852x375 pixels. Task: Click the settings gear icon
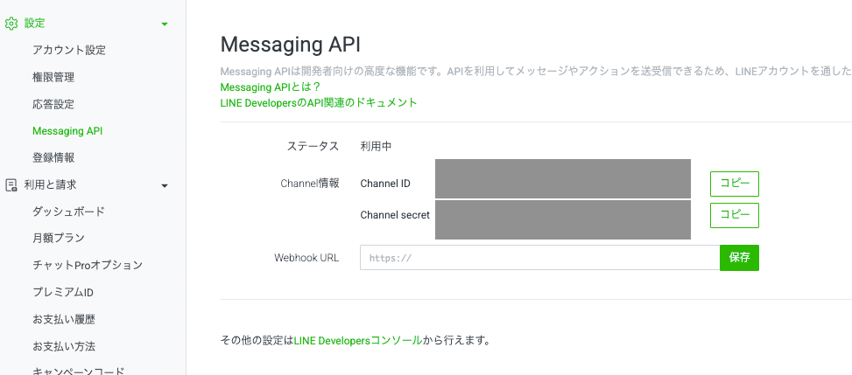tap(11, 24)
